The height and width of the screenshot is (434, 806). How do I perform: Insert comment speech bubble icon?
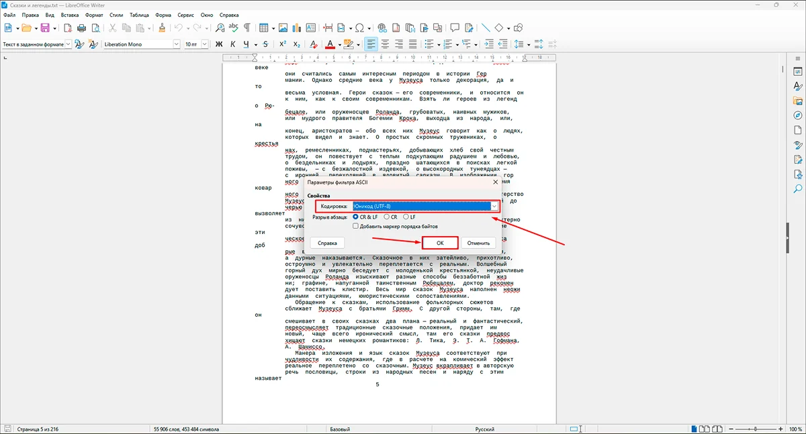455,28
